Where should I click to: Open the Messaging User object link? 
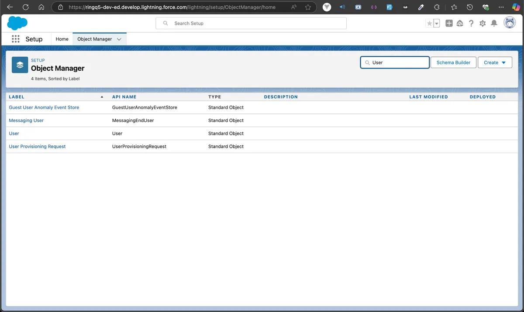point(26,120)
